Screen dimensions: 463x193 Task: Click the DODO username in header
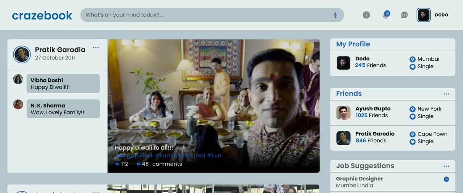coord(441,15)
